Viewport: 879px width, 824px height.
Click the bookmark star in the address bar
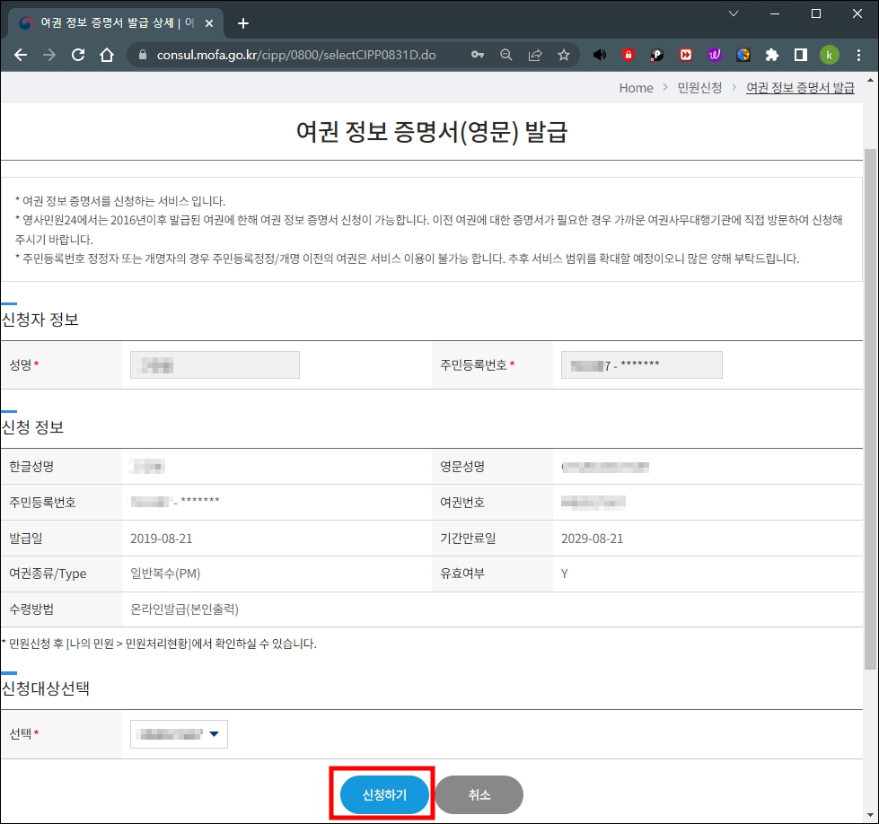[x=563, y=54]
